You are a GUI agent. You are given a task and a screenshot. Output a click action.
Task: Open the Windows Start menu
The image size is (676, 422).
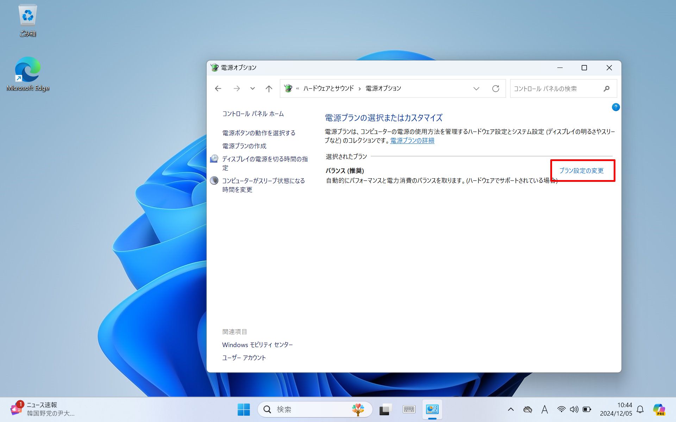[244, 409]
